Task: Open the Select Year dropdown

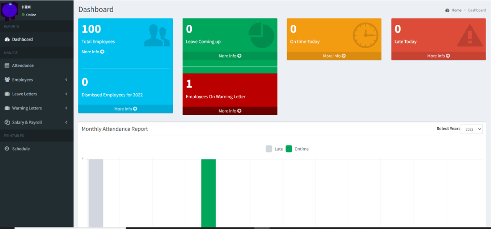Action: [x=471, y=129]
